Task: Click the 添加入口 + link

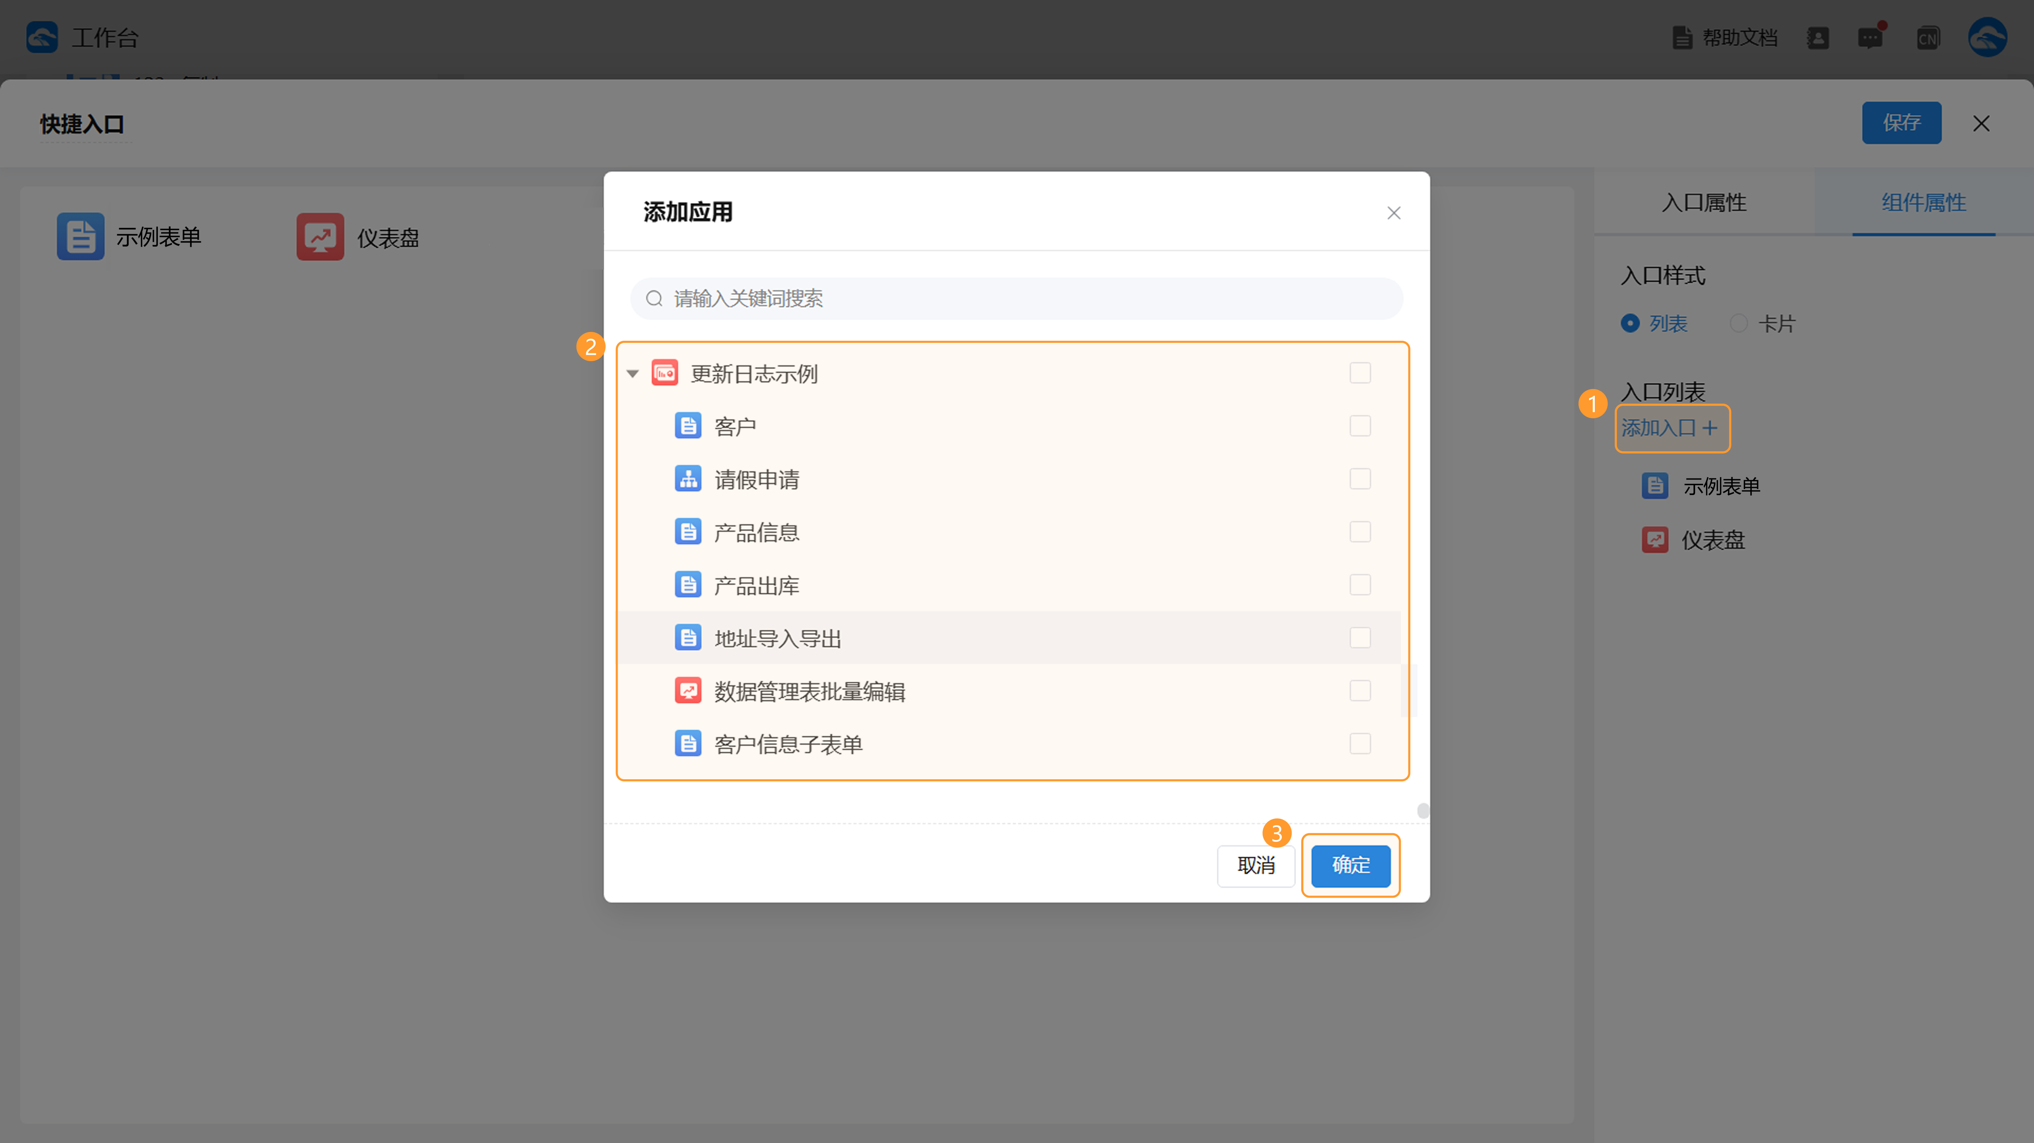Action: [1671, 429]
